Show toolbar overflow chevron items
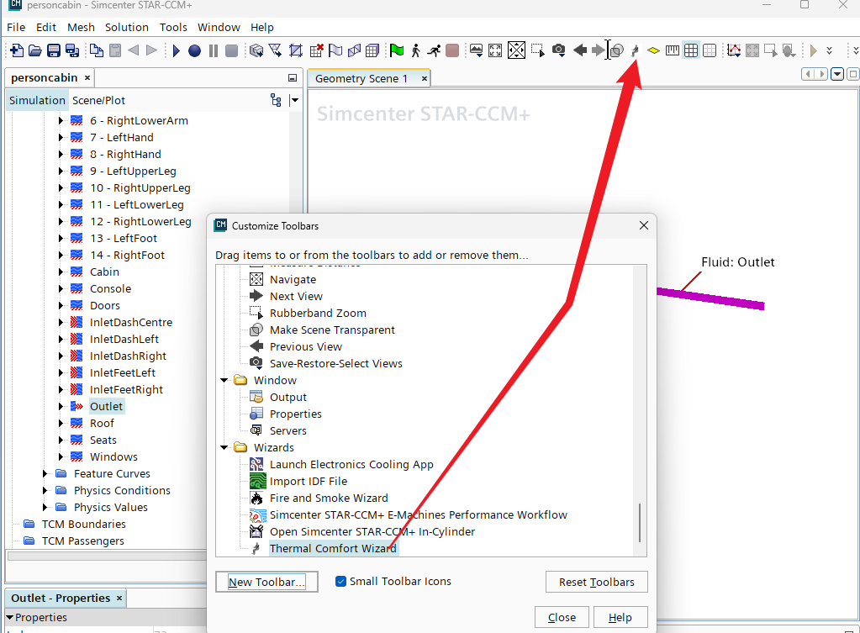This screenshot has height=633, width=860. [829, 50]
